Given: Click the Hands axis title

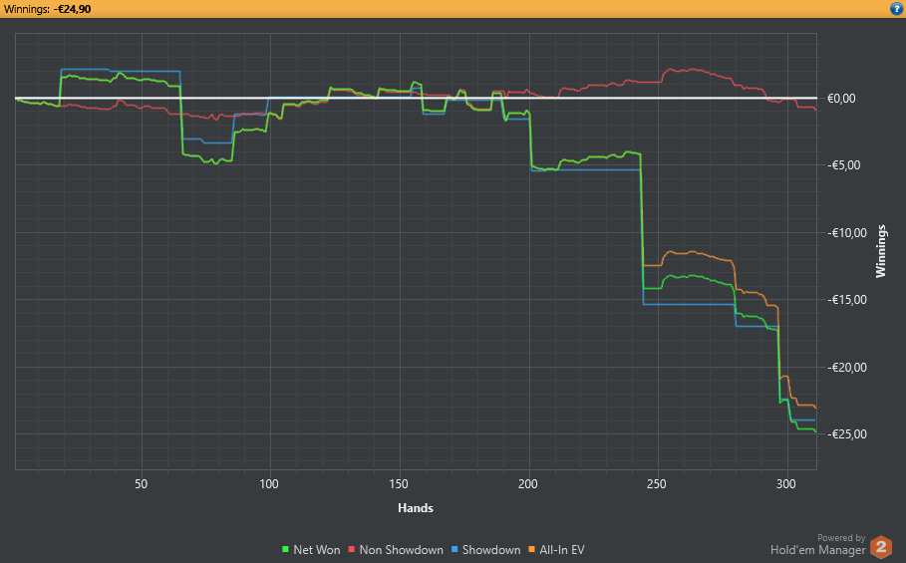Looking at the screenshot, I should click(416, 508).
